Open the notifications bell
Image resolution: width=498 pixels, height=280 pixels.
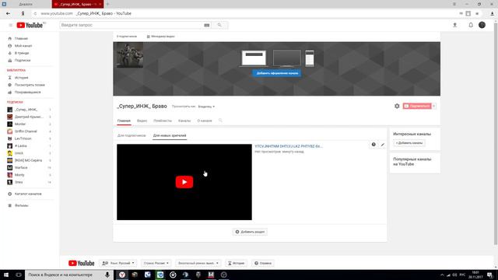(471, 25)
